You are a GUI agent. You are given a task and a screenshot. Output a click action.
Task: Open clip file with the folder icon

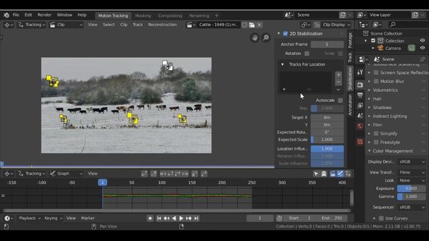pos(252,25)
